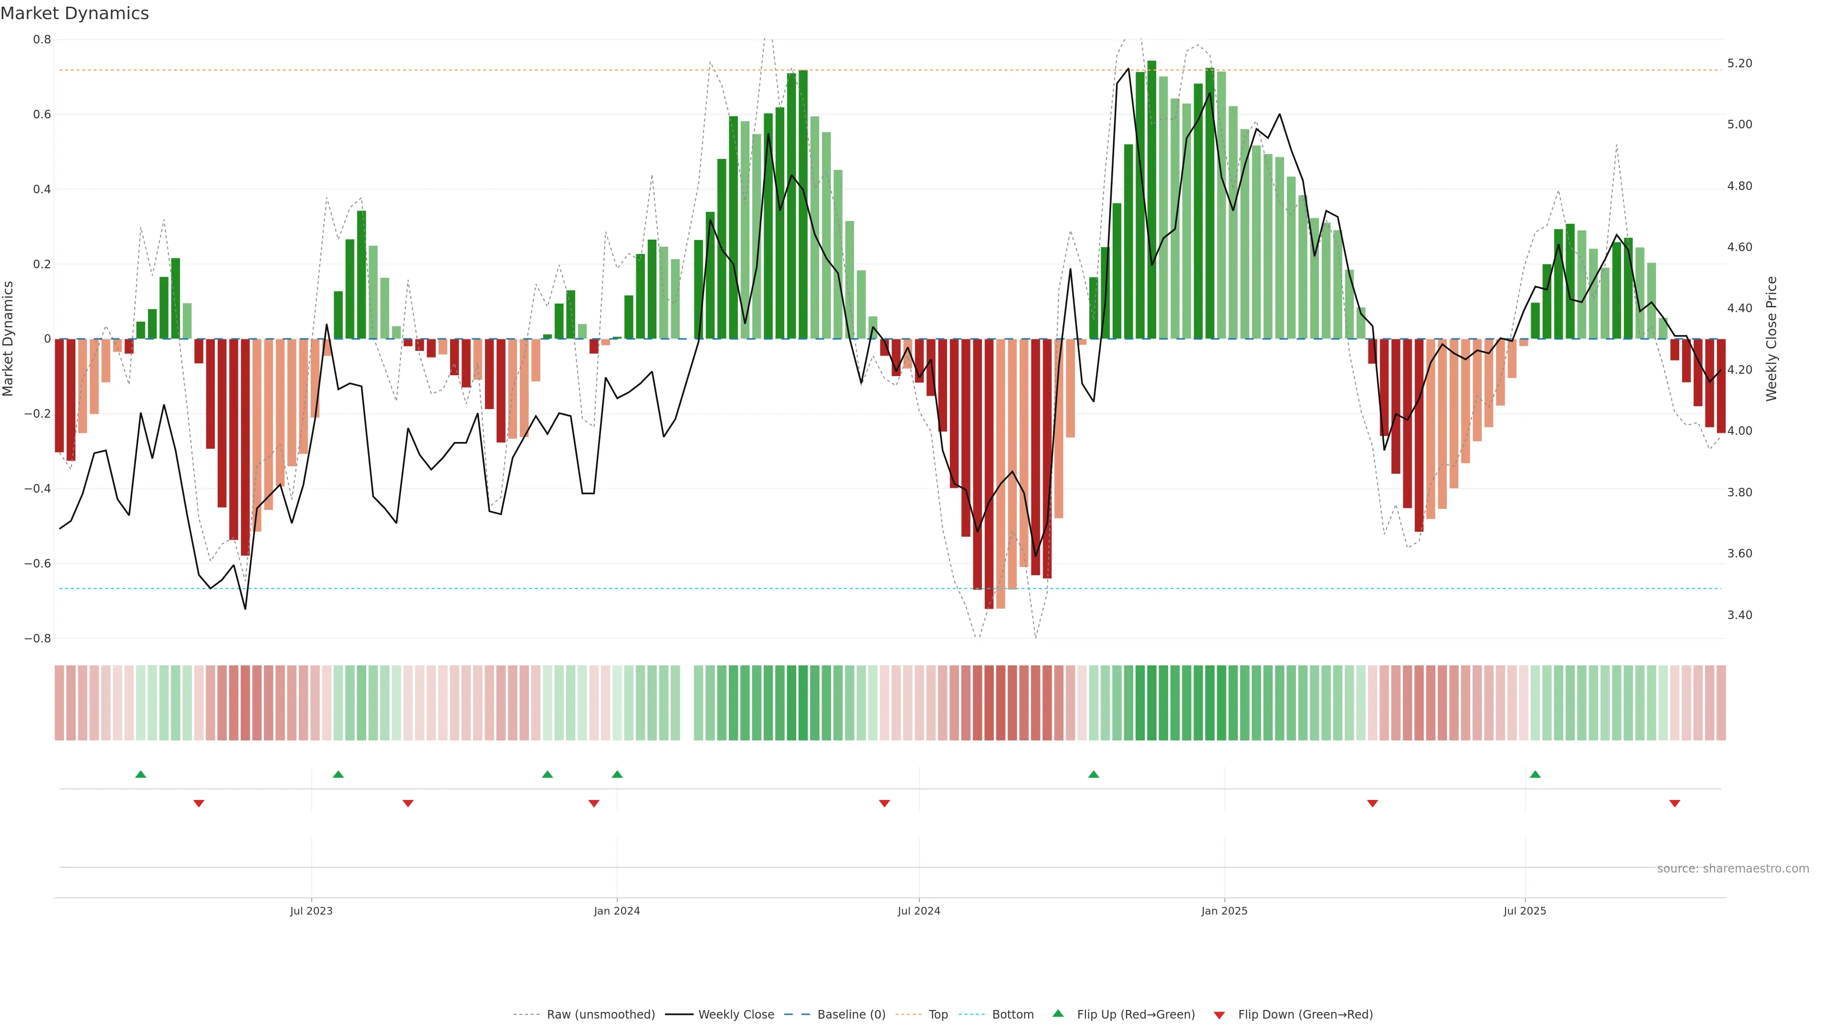Click the orange dashed Top threshold line
Screen dimensions: 1833x1031
pos(427,71)
